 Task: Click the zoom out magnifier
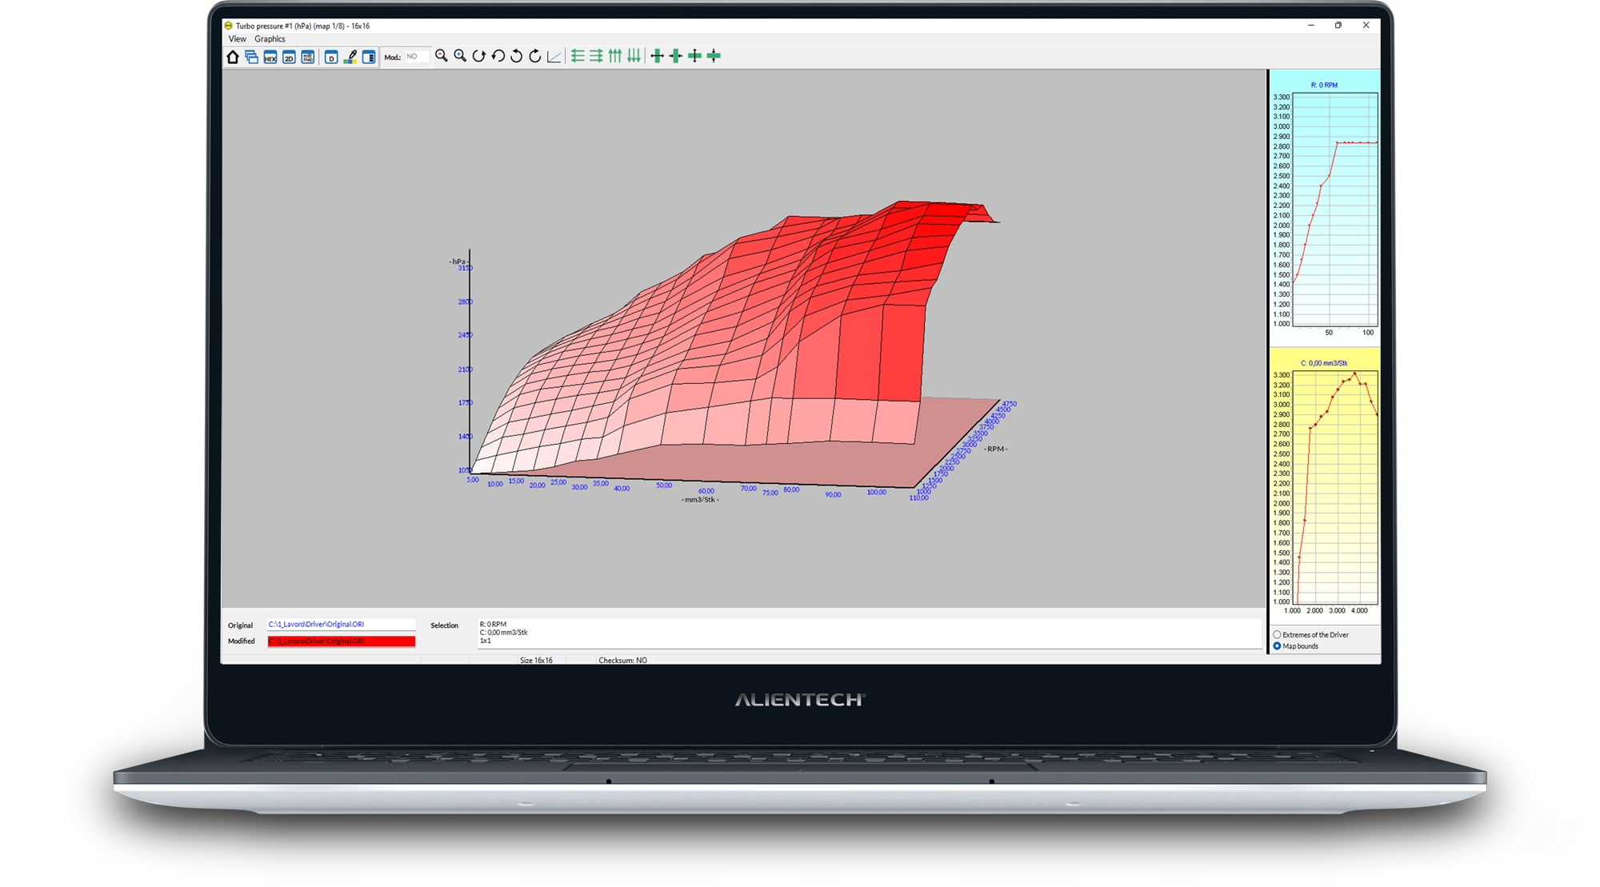(x=441, y=56)
